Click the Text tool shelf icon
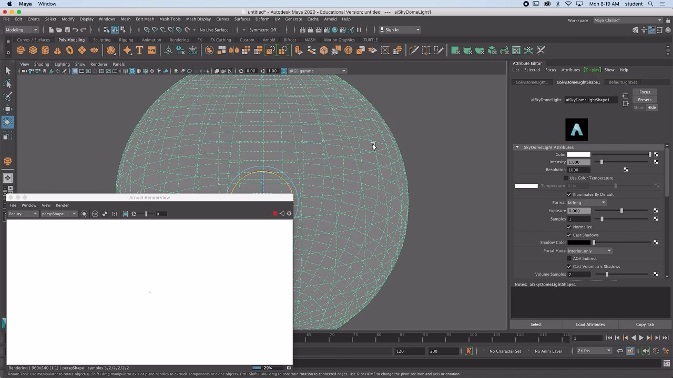The image size is (673, 378). 139,50
